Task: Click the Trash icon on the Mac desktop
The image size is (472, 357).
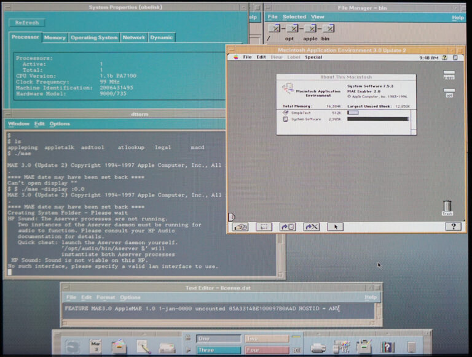Action: tap(447, 207)
